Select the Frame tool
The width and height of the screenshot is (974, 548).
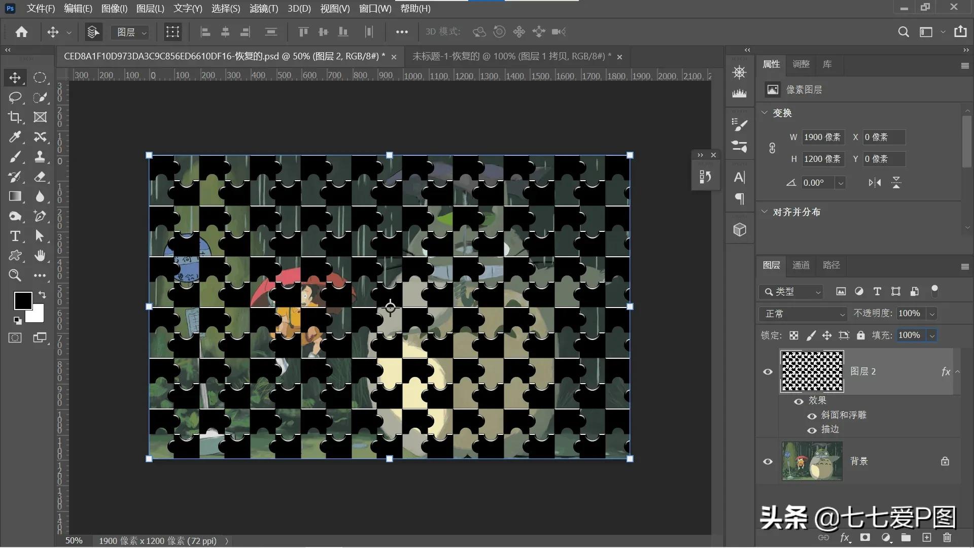pyautogui.click(x=40, y=117)
